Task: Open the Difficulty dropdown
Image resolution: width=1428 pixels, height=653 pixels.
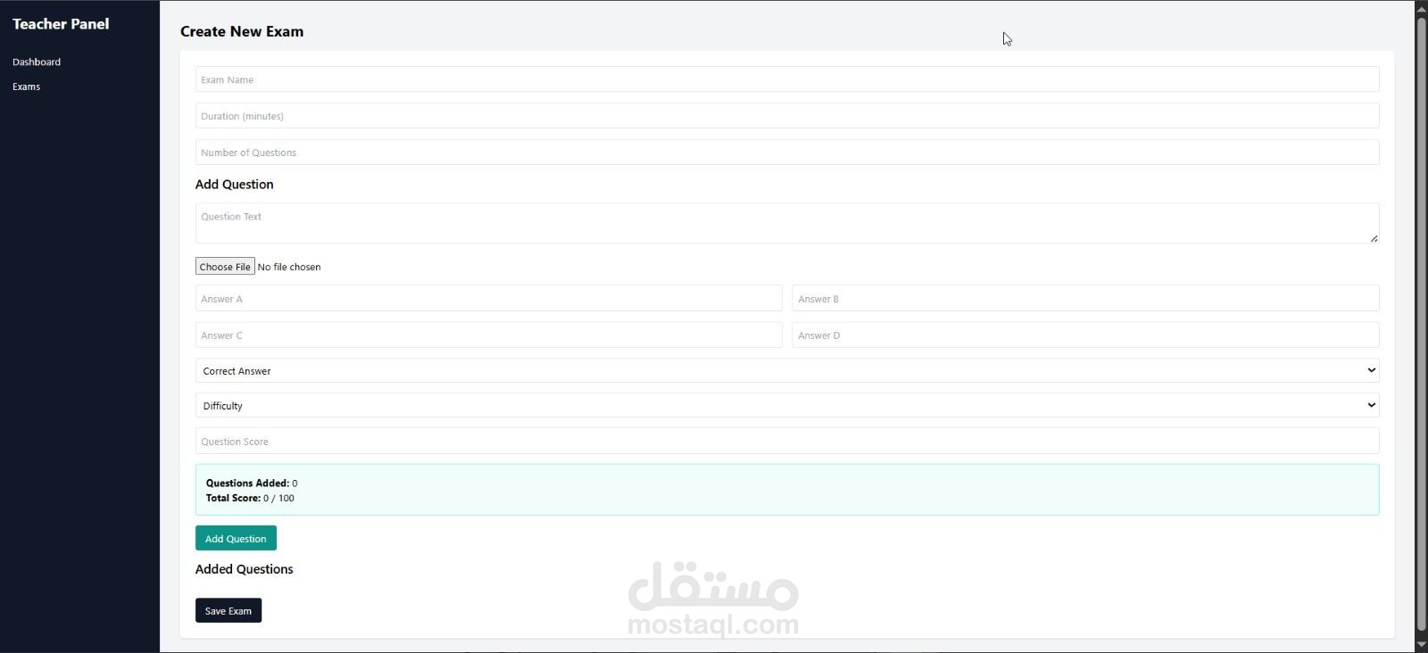Action: tap(787, 405)
